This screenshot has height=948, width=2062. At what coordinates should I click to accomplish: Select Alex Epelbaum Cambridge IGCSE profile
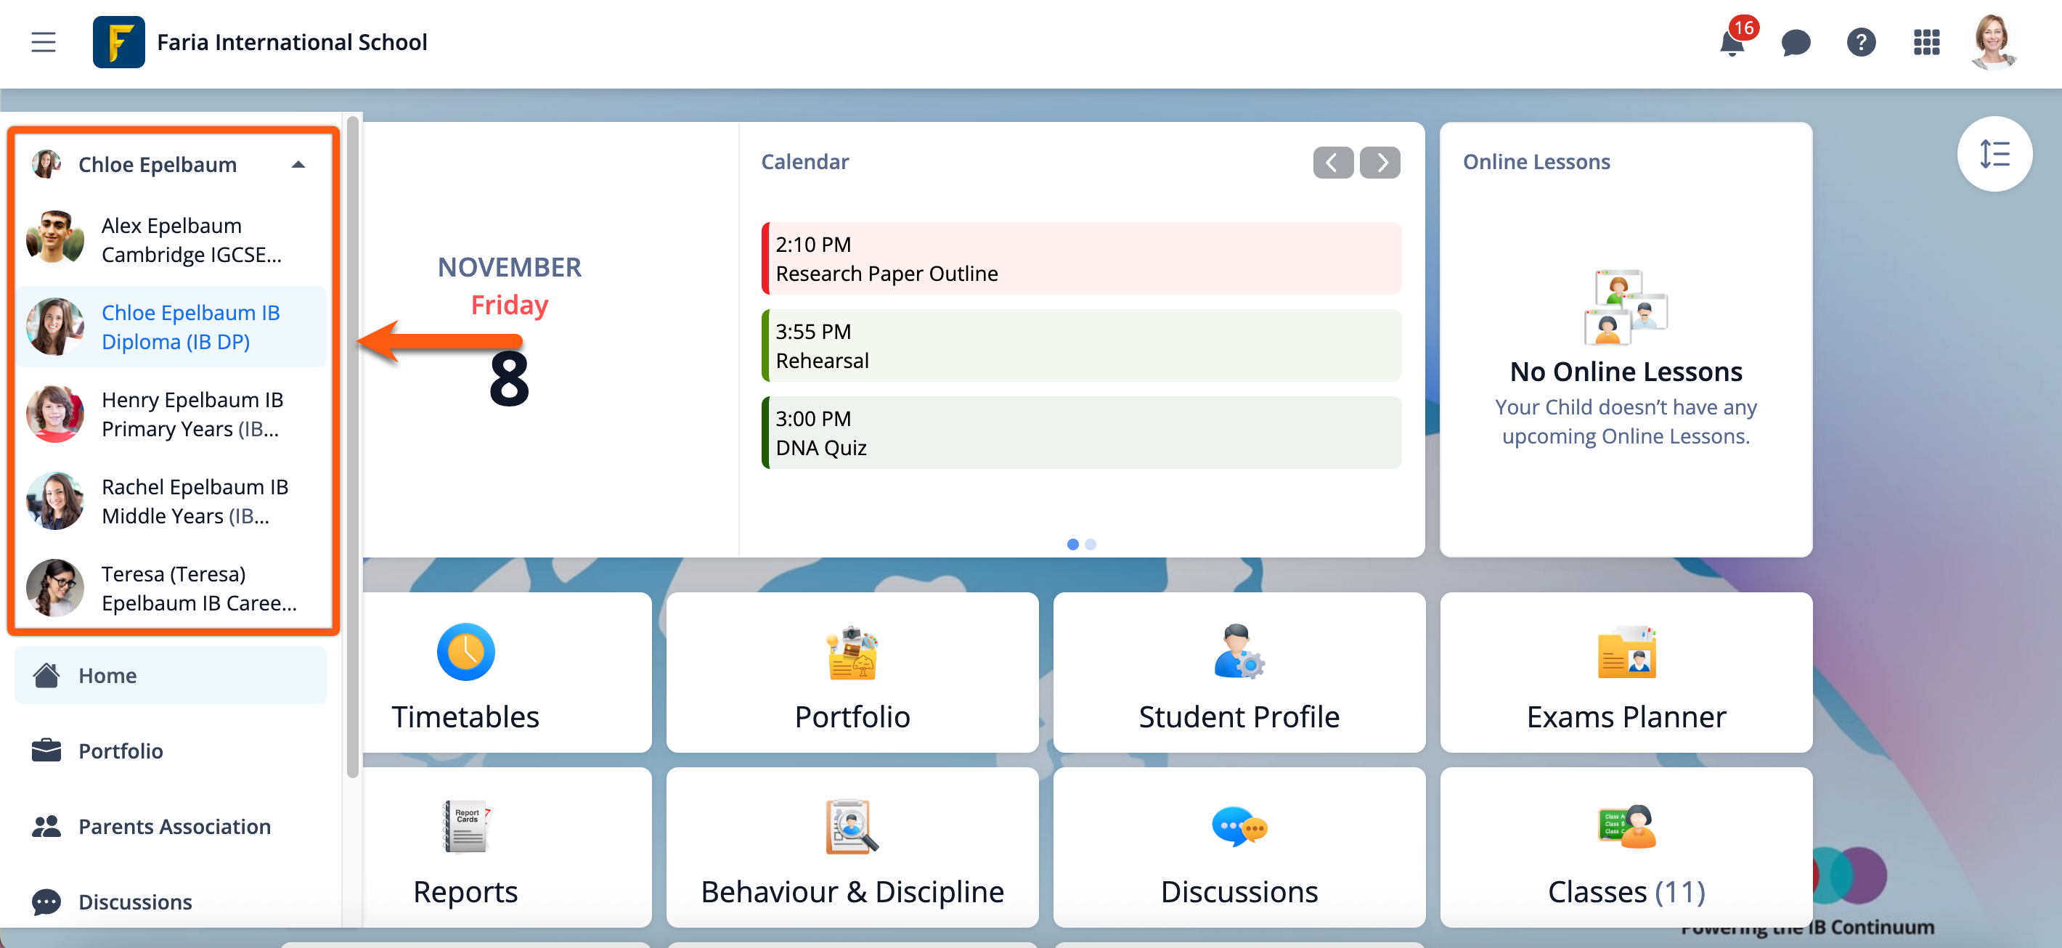[171, 240]
